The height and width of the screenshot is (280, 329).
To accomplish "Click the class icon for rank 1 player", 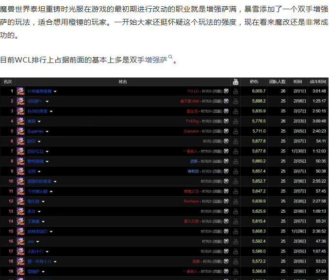I will (20, 91).
